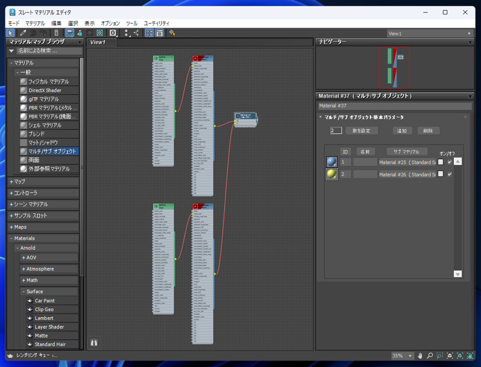Click the blue sphere sub-material preview
The image size is (481, 367).
(x=332, y=162)
